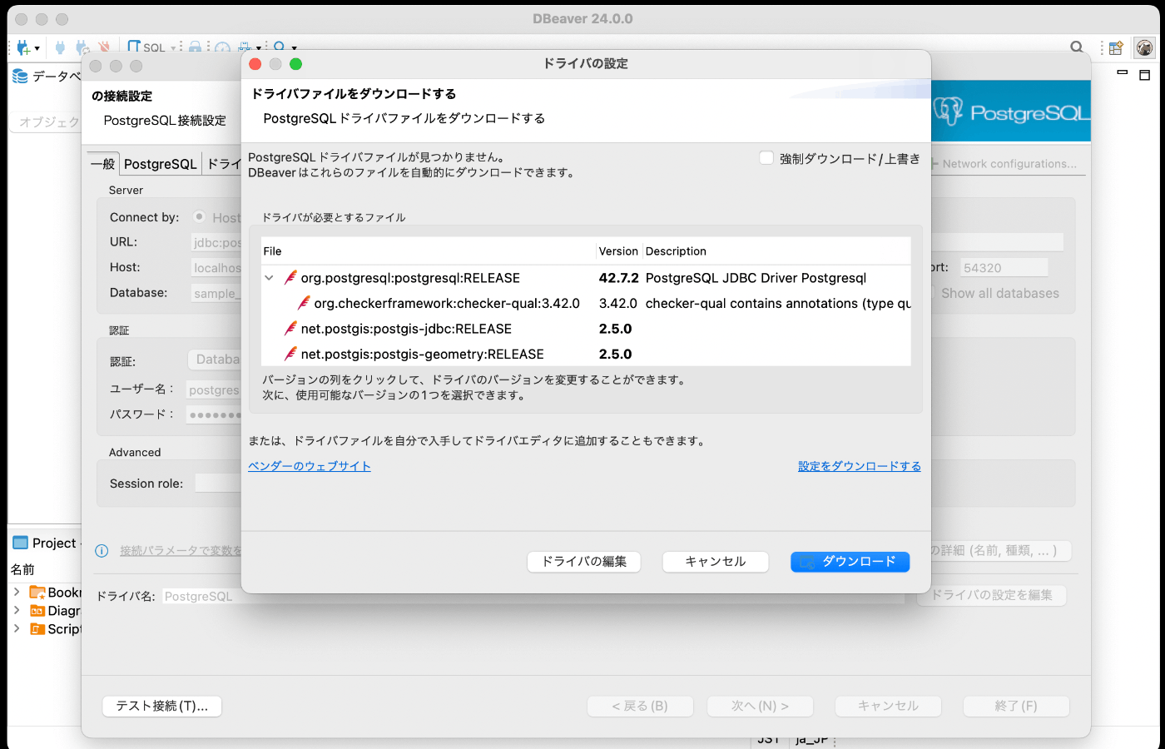Maximize the view using the square icon
The height and width of the screenshot is (749, 1165).
(x=1144, y=74)
